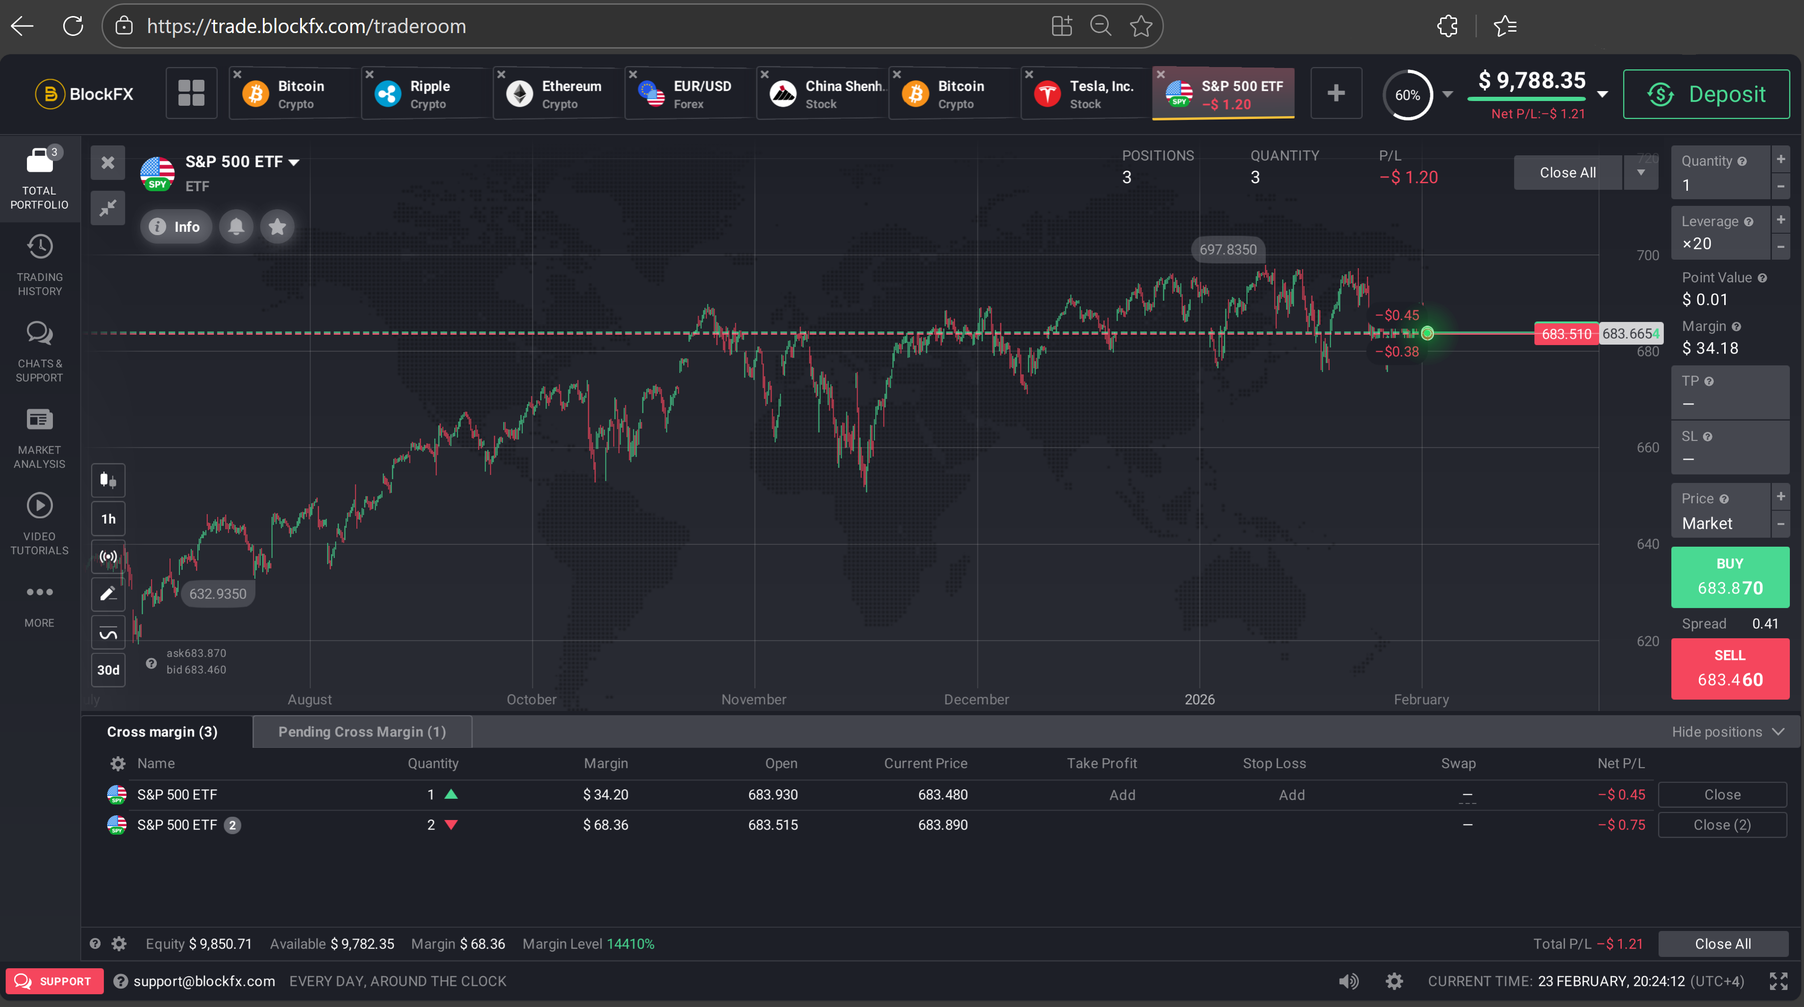The width and height of the screenshot is (1804, 1007).
Task: Toggle live signal broadcast icon
Action: pos(108,557)
